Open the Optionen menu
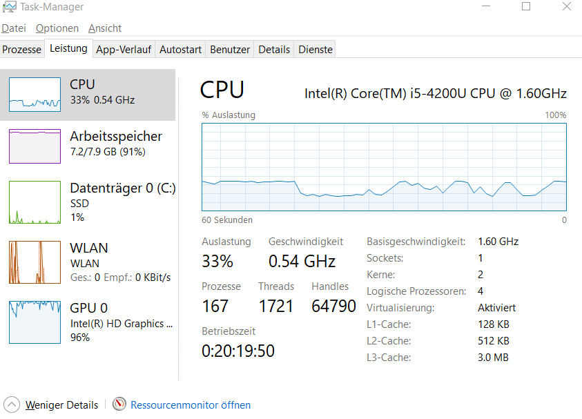The image size is (582, 419). click(x=57, y=28)
